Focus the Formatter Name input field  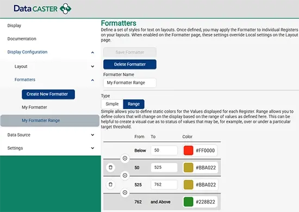click(130, 83)
